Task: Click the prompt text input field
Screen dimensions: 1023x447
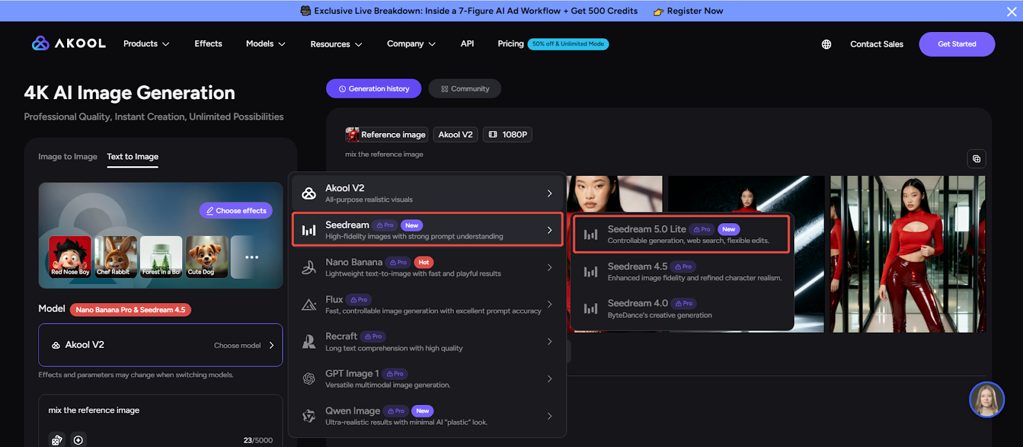Action: coord(160,411)
